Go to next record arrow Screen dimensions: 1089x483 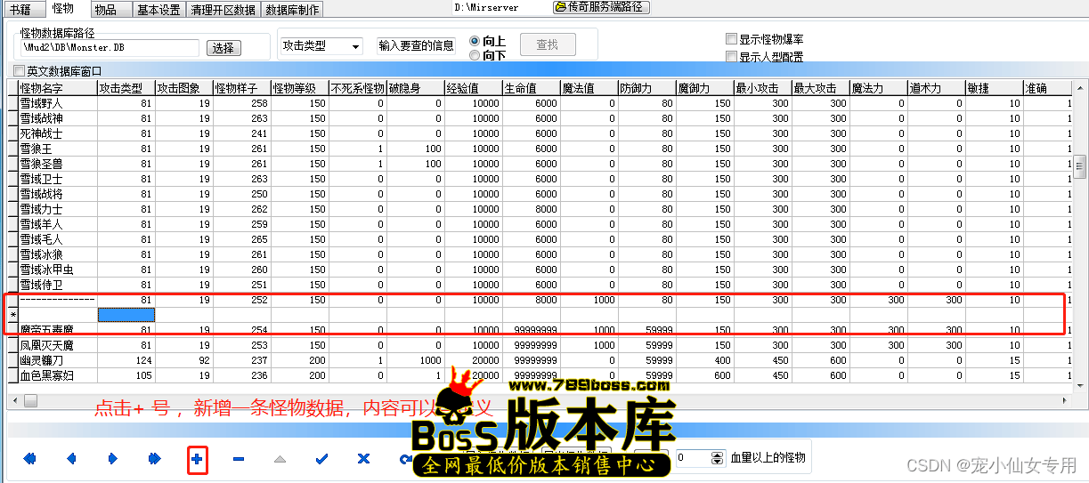pos(113,459)
